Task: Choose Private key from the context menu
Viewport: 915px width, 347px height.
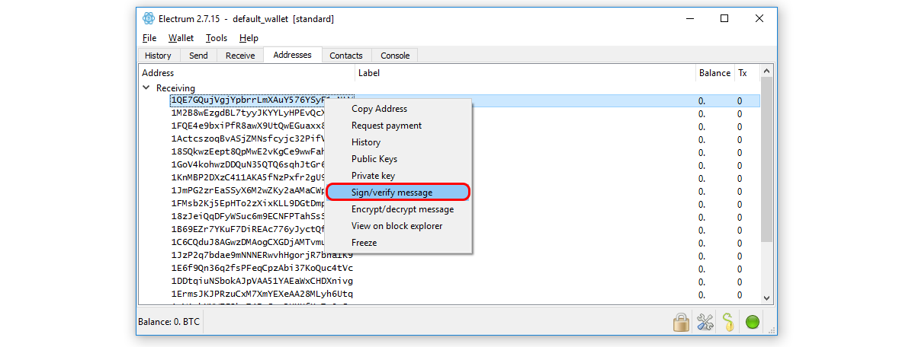Action: 399,176
